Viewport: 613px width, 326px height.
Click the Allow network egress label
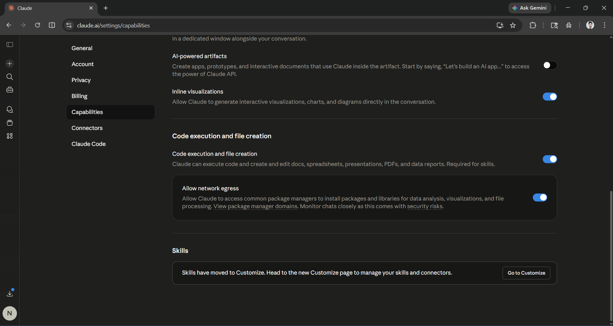[x=210, y=188]
